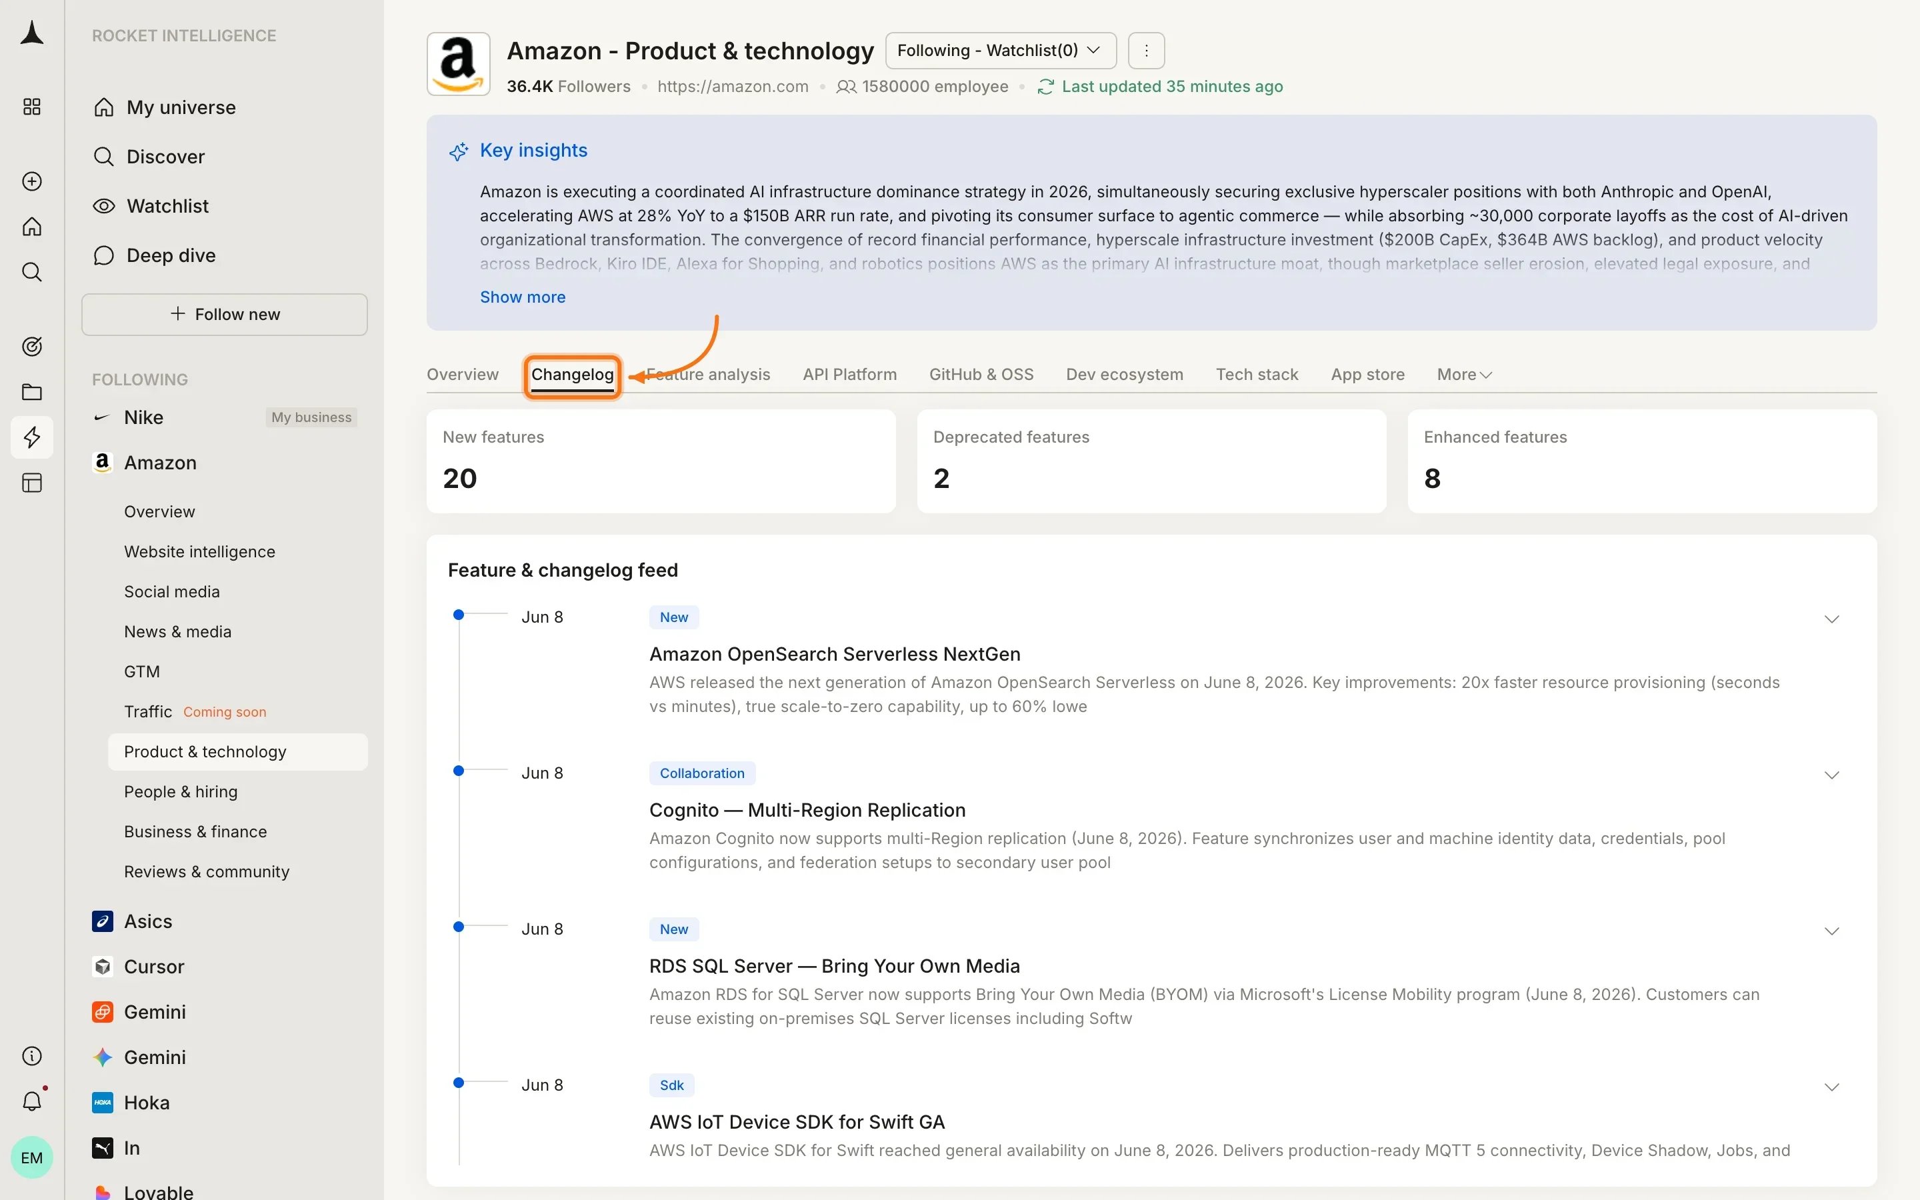Expand the RDS SQL Server BYOM entry
The height and width of the screenshot is (1200, 1920).
click(1831, 931)
